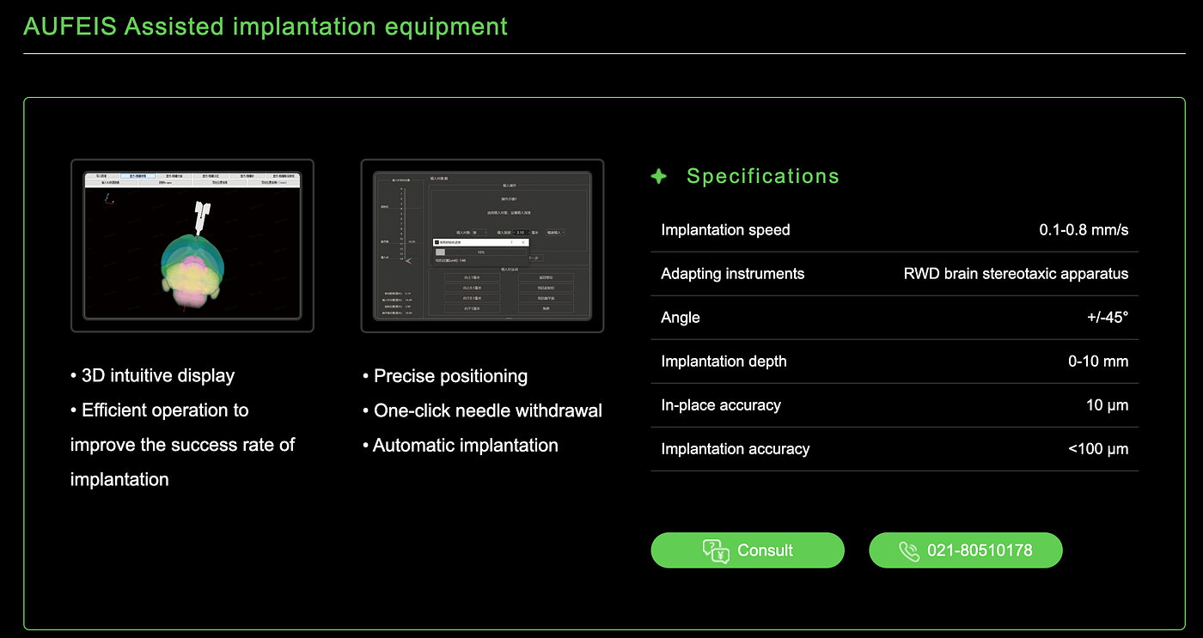The width and height of the screenshot is (1203, 638).
Task: Click the Precise positioning bullet
Action: click(x=445, y=376)
